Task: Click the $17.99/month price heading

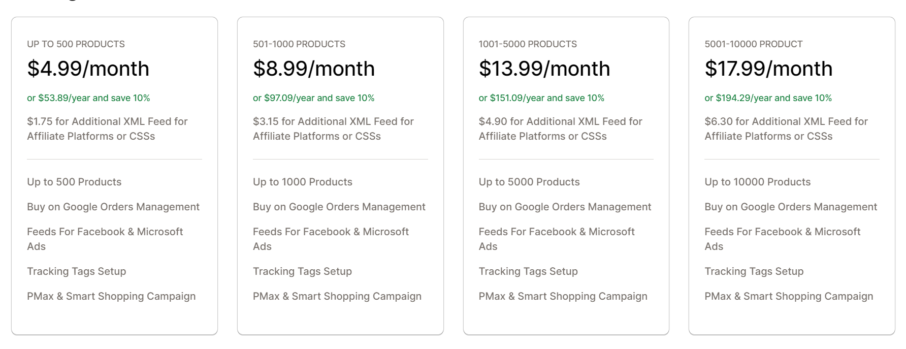Action: (x=768, y=69)
